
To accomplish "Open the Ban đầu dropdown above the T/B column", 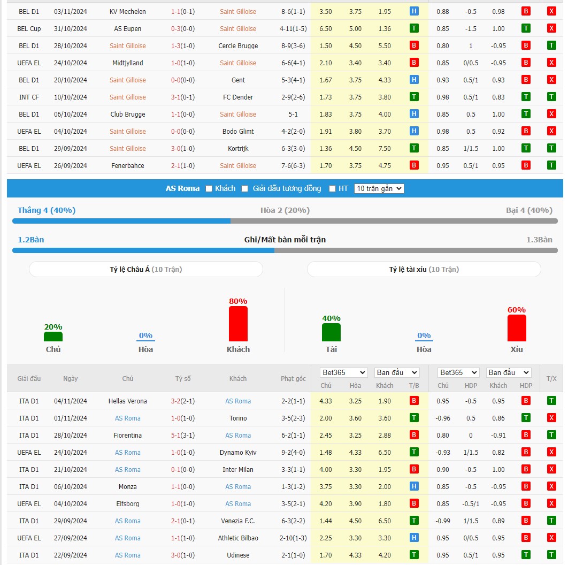I will coord(397,372).
